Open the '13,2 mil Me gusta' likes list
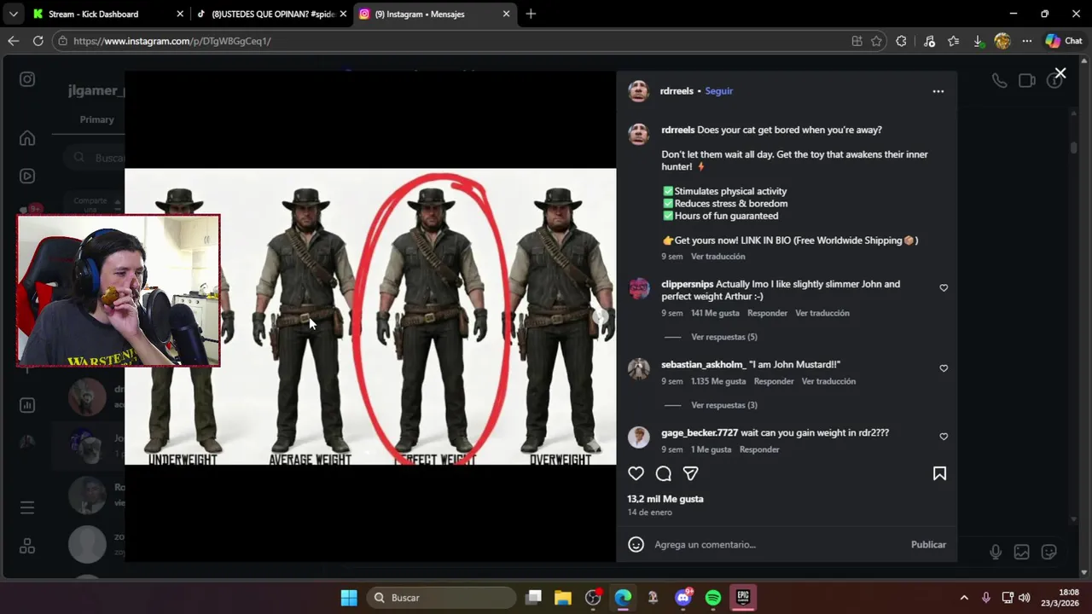Viewport: 1092px width, 614px height. pos(665,499)
